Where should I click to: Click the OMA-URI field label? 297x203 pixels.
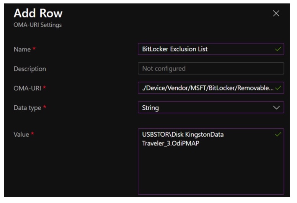pyautogui.click(x=28, y=89)
